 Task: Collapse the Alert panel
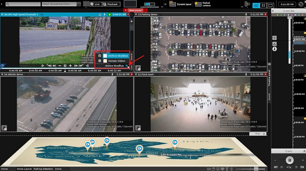coord(125,10)
